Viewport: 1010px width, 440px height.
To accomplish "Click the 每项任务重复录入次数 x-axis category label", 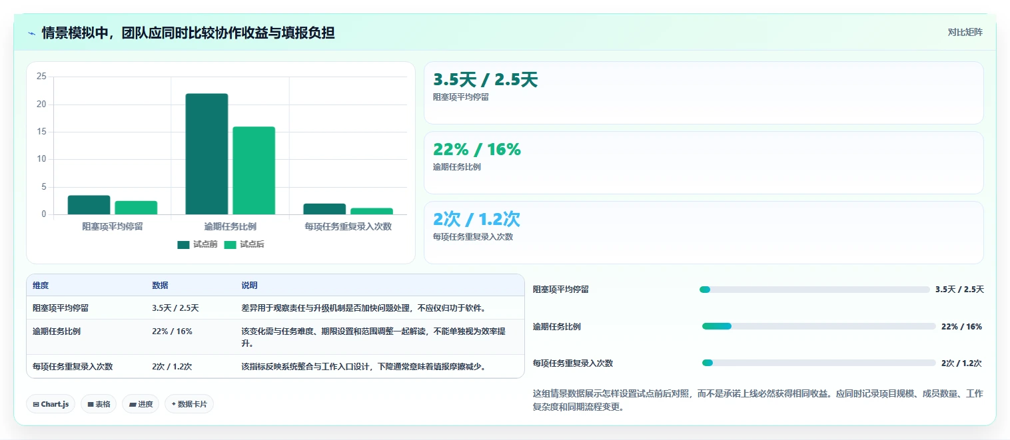I will click(348, 226).
